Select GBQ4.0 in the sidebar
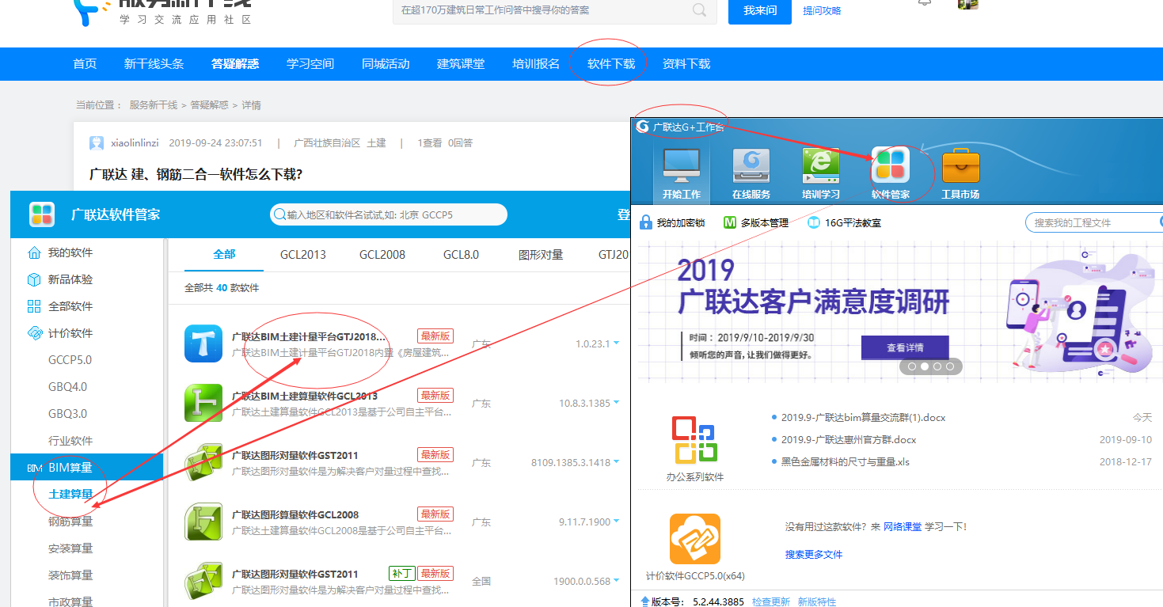This screenshot has height=607, width=1163. (x=67, y=387)
